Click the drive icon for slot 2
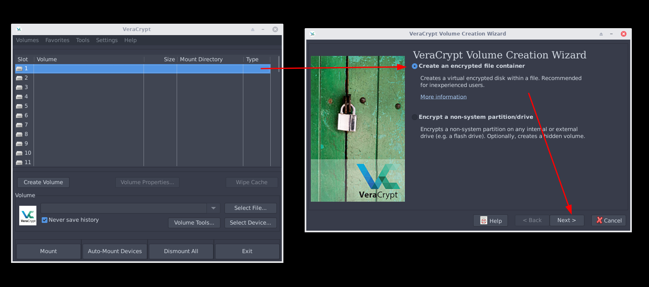Screen dimensions: 649x287 (x=19, y=78)
